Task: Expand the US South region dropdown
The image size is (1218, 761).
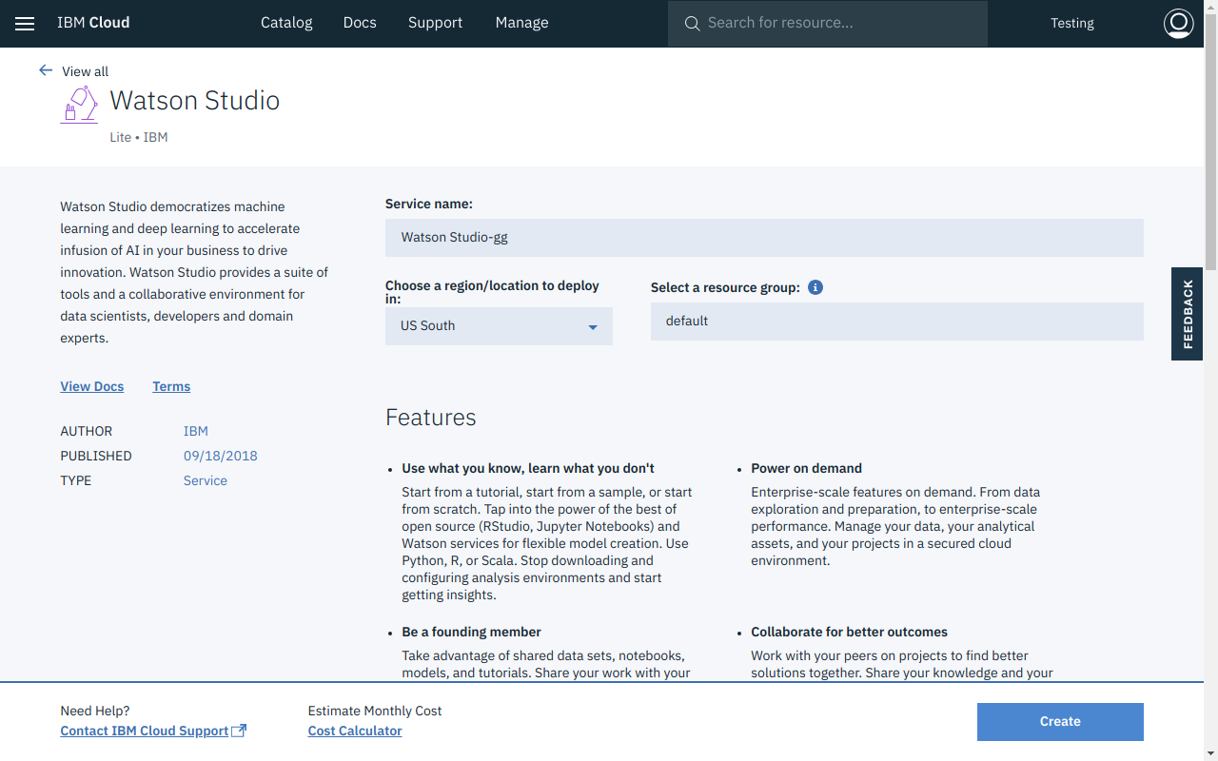Action: pyautogui.click(x=499, y=326)
